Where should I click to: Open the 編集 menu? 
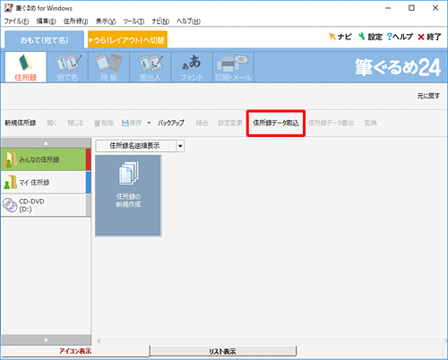(46, 21)
